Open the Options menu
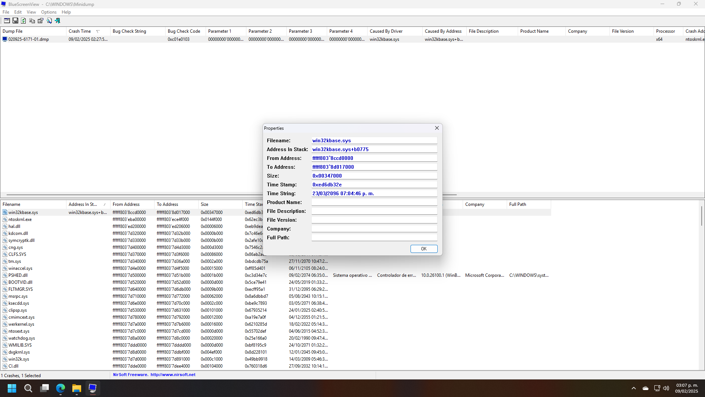The image size is (705, 397). click(x=49, y=12)
